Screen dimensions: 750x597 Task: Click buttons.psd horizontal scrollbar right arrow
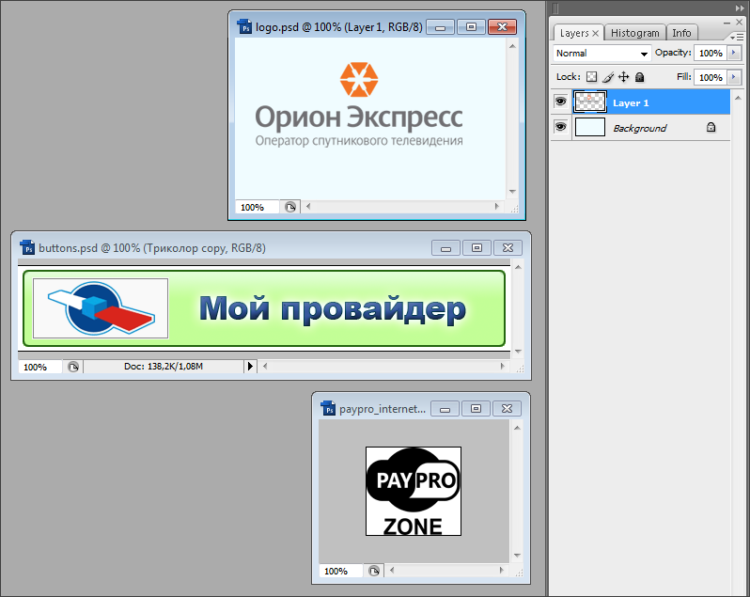(x=502, y=367)
